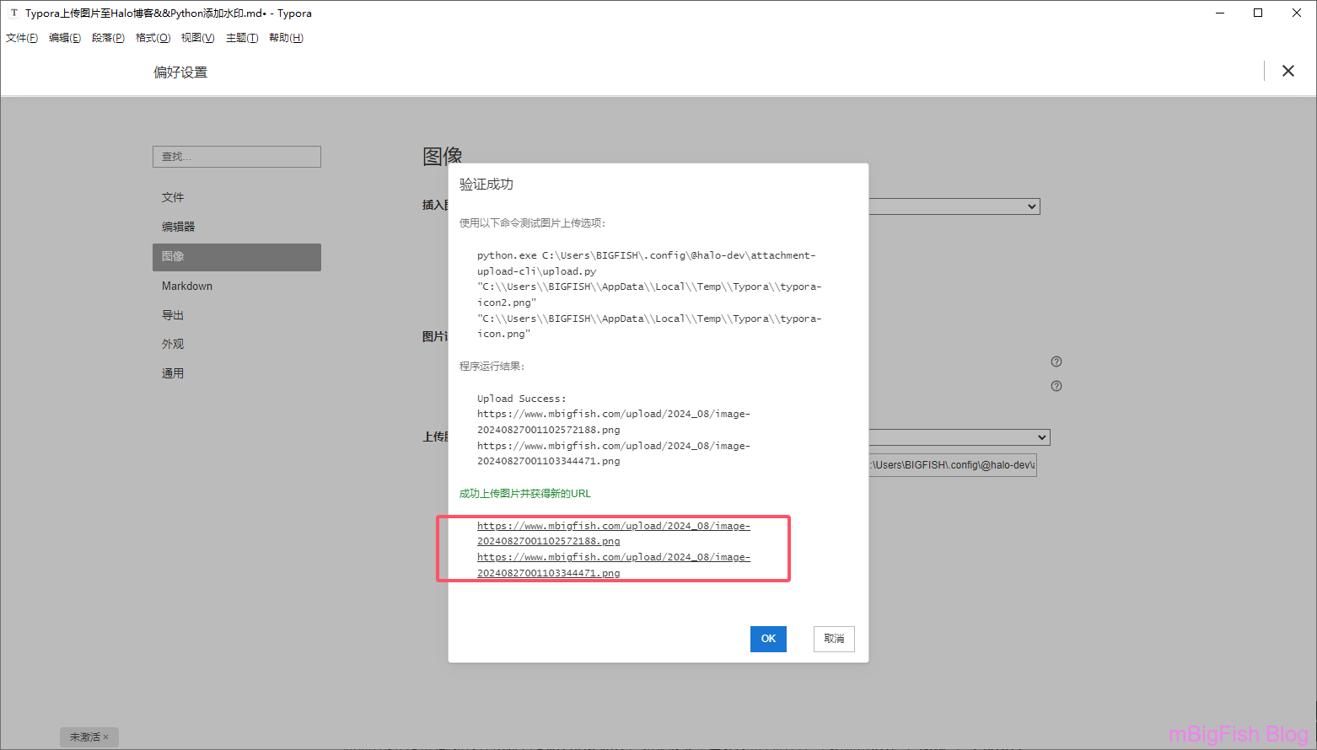Select 编辑器 preferences category
The height and width of the screenshot is (750, 1317).
coord(237,227)
